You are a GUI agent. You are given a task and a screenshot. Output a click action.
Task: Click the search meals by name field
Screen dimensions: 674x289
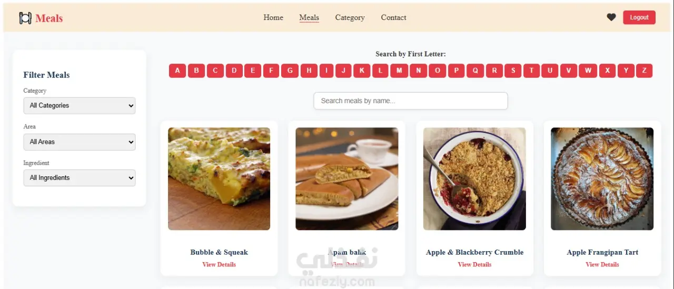pos(411,101)
